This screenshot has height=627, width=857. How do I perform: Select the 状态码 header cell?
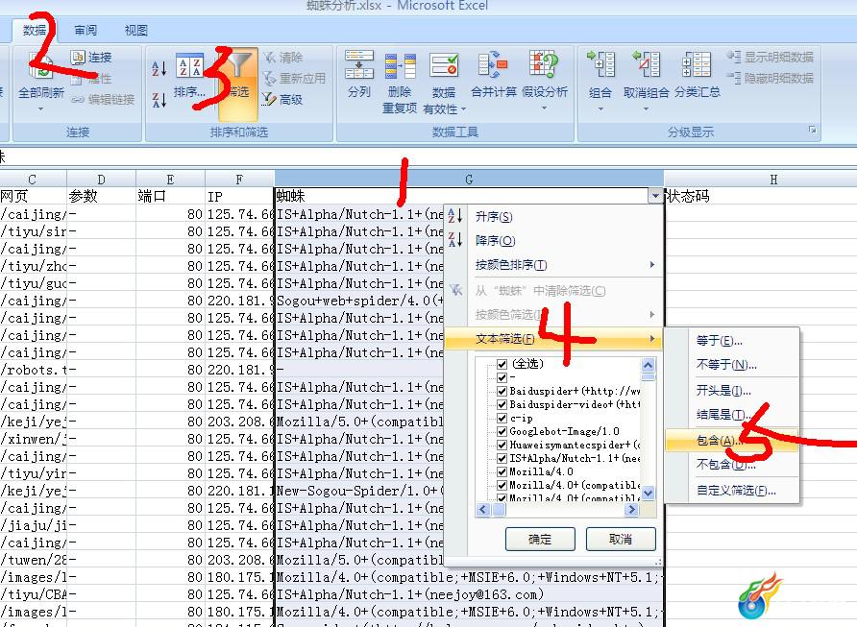(761, 196)
